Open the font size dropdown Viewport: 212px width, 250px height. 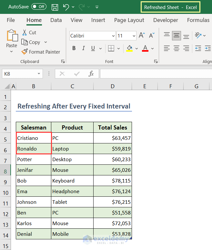pos(134,36)
